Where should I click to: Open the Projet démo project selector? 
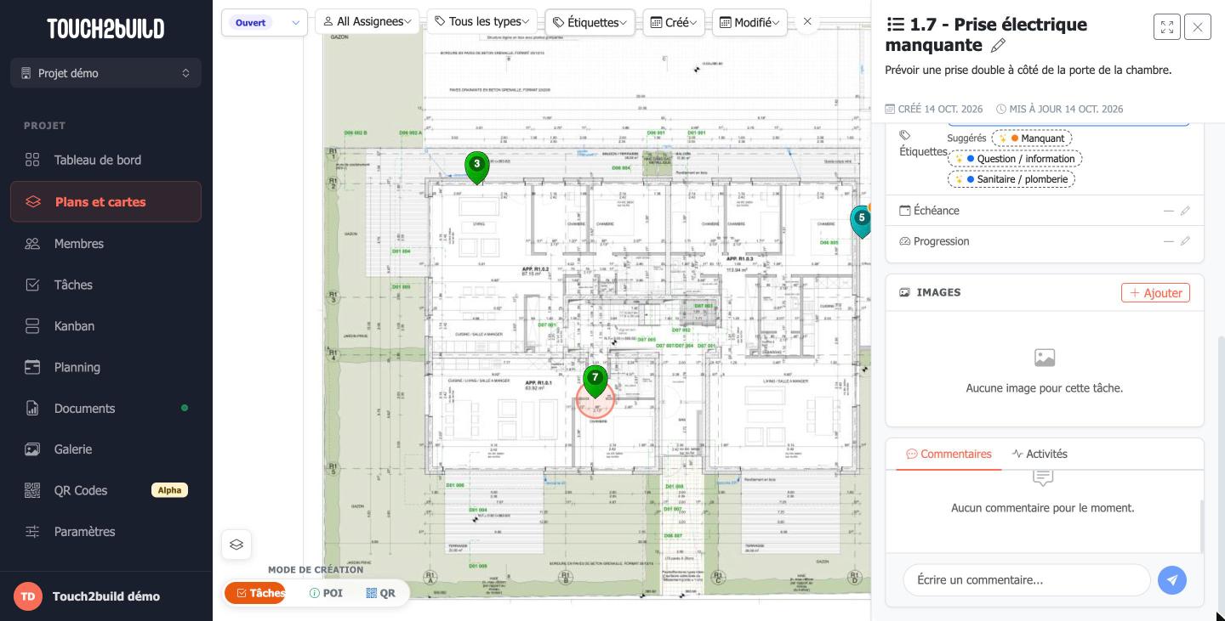[x=105, y=73]
